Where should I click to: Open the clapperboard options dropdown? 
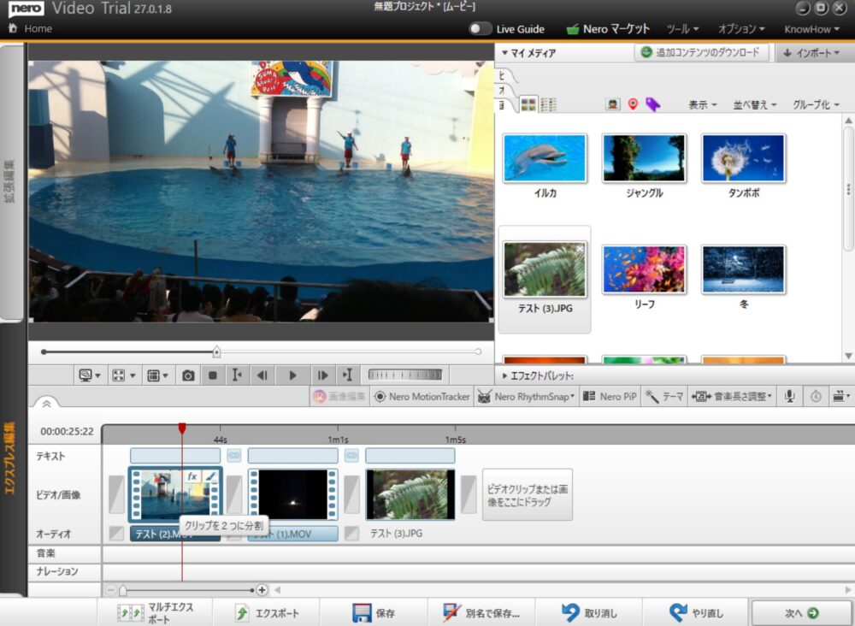coord(841,397)
